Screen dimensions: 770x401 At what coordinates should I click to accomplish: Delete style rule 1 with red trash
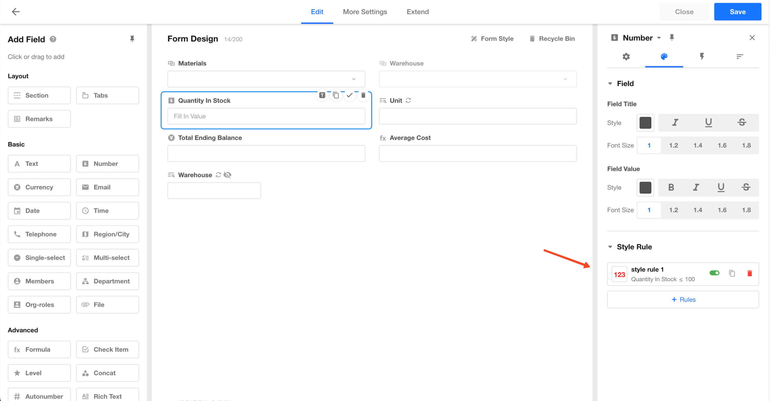(x=750, y=273)
